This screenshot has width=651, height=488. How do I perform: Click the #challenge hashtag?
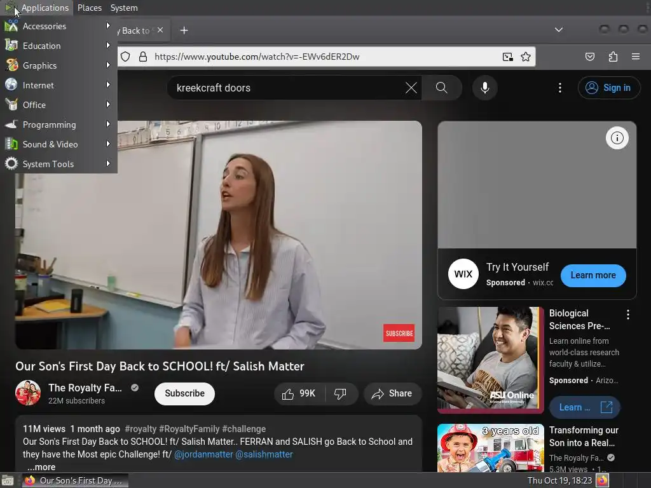click(243, 429)
